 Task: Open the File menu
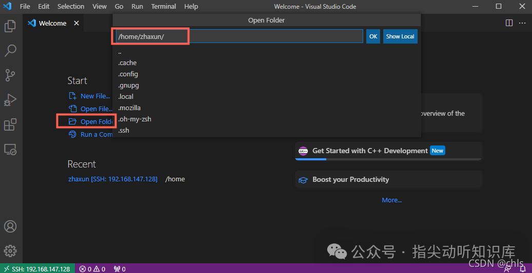[25, 7]
